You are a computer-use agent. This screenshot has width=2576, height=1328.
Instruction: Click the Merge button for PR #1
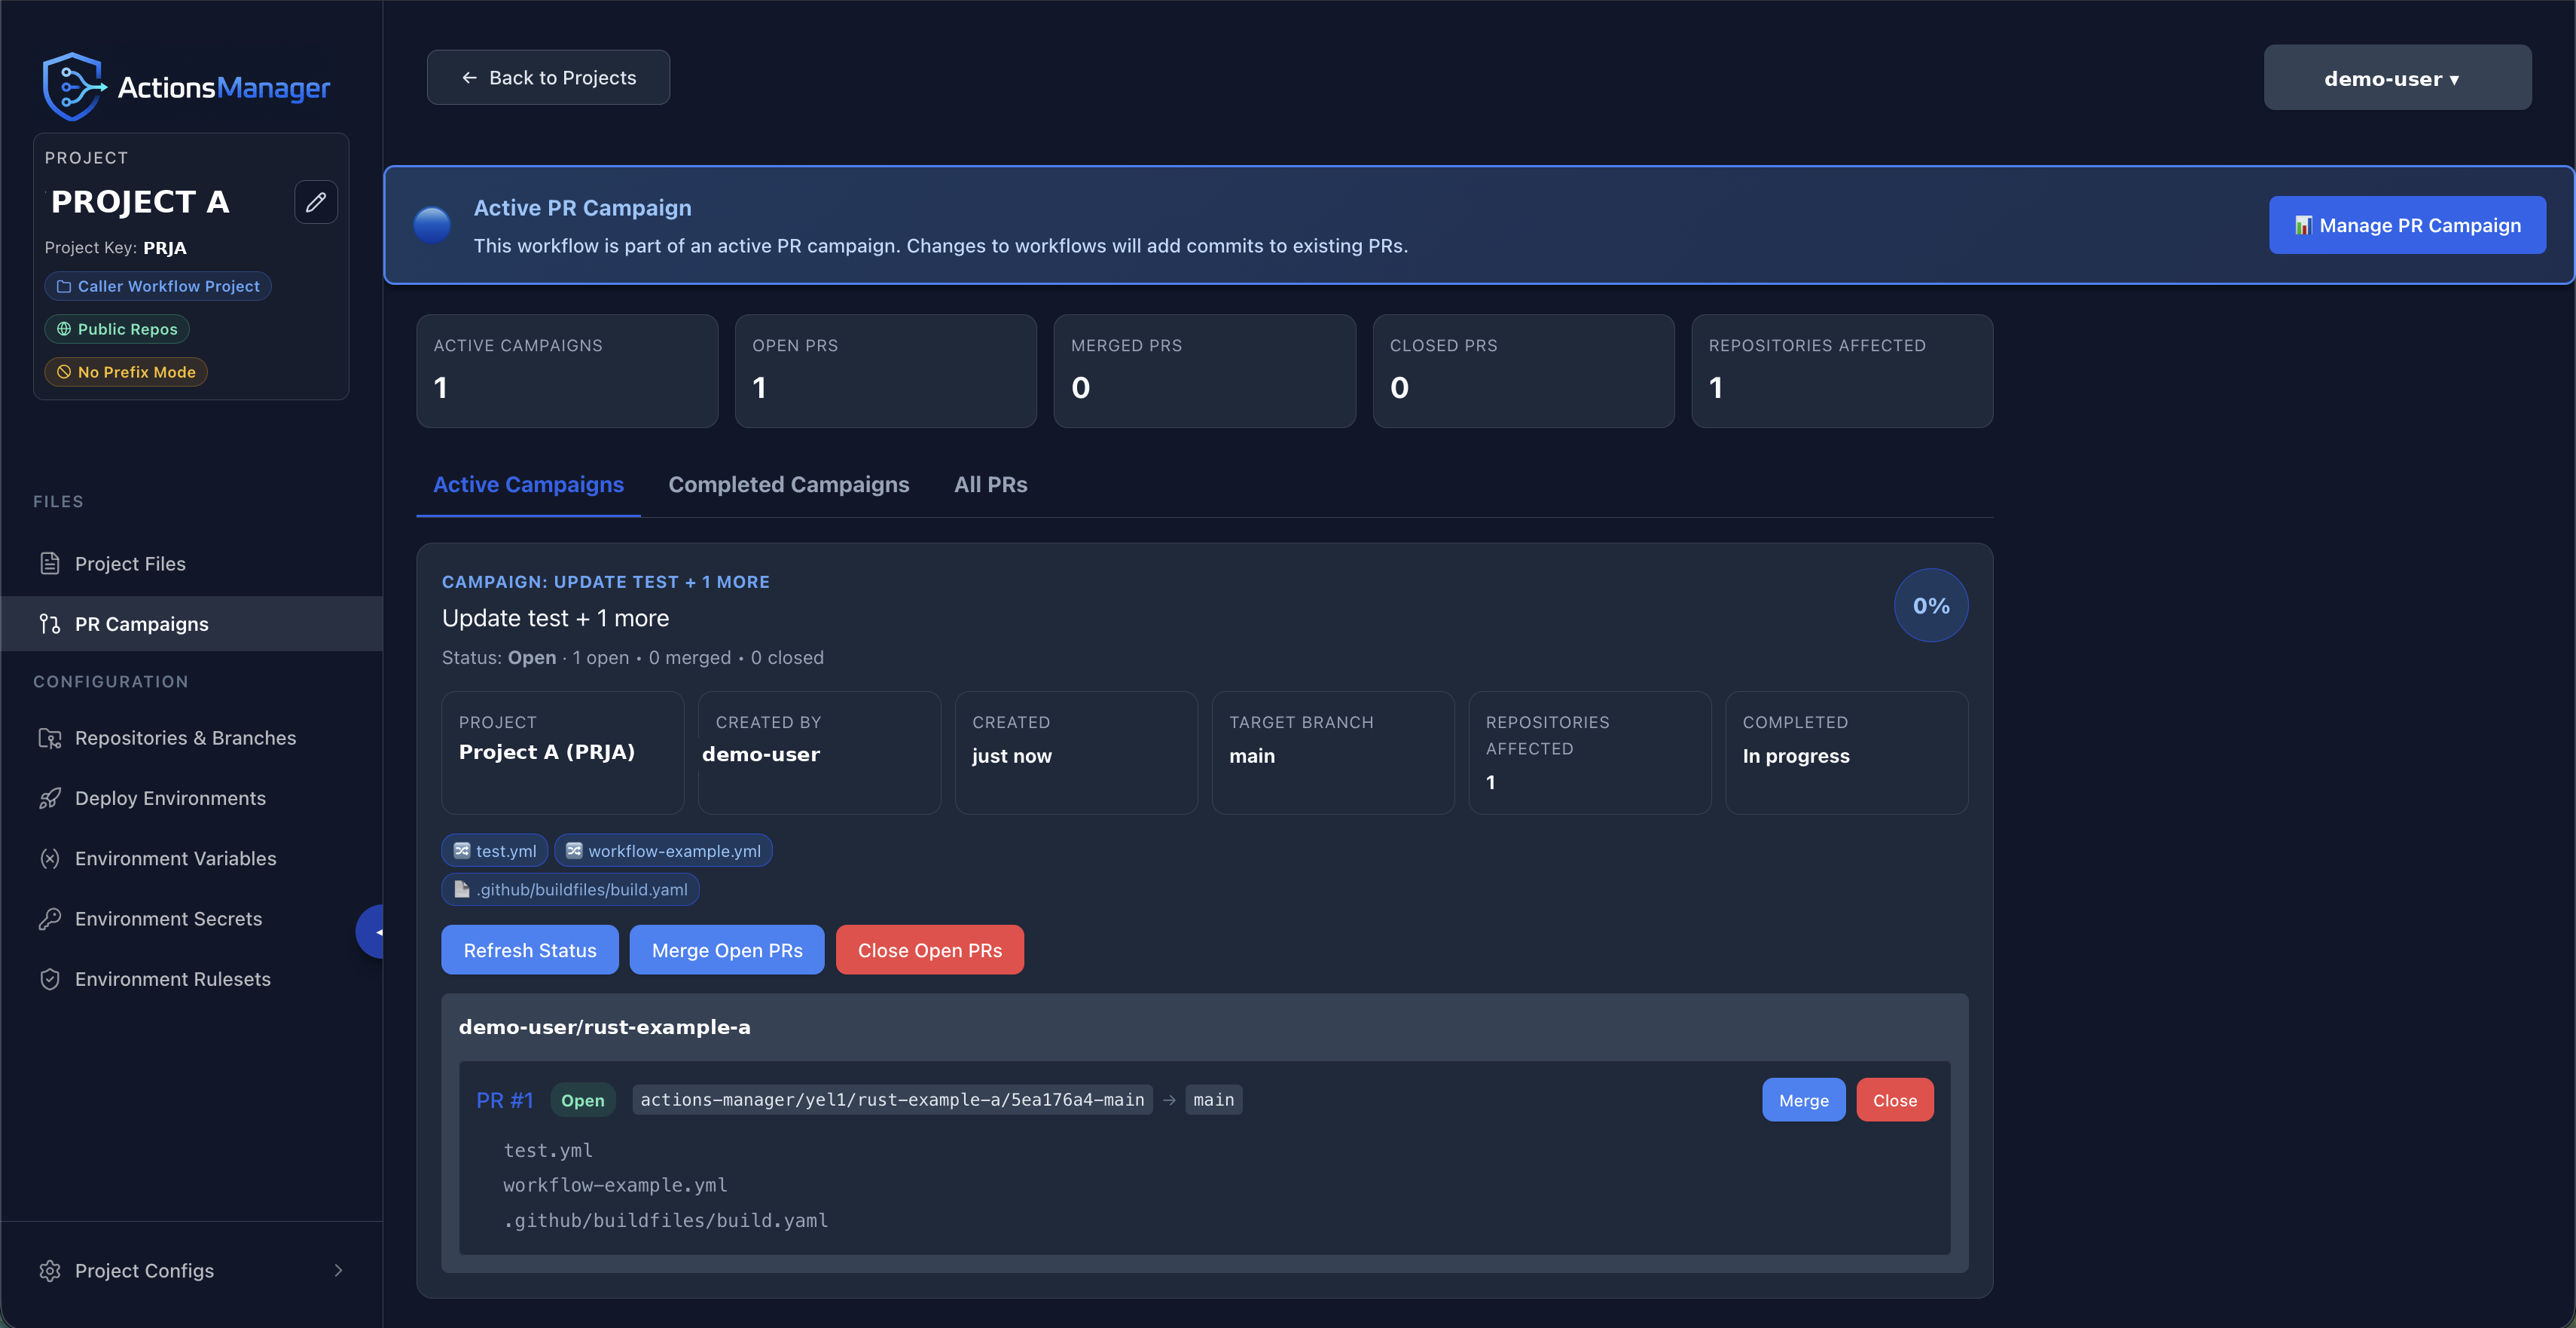(x=1804, y=1100)
